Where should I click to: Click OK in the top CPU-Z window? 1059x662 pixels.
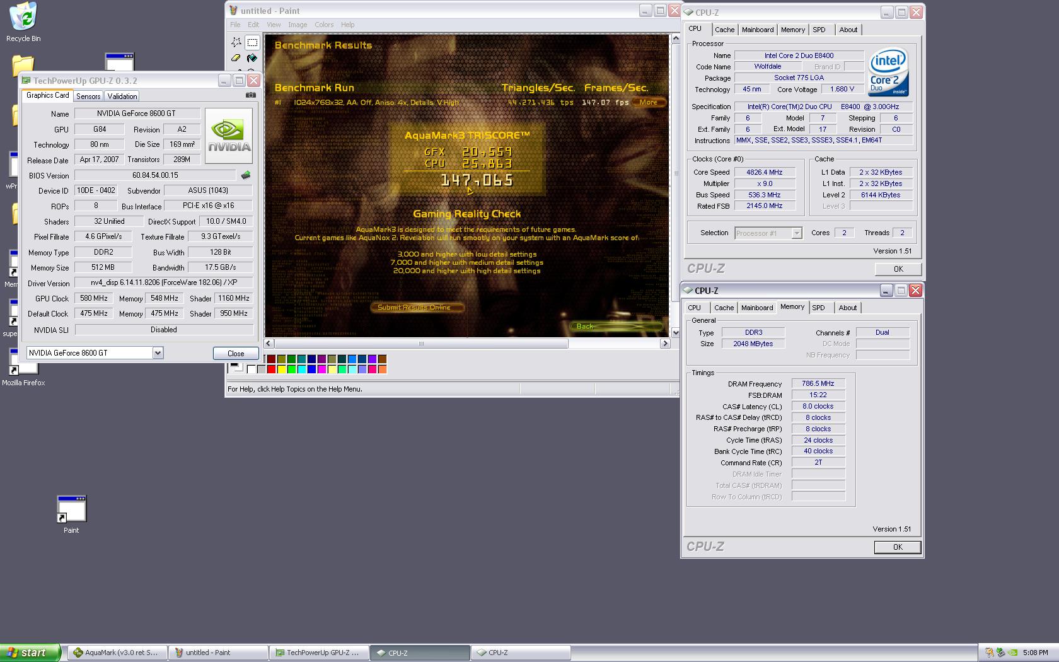coord(898,269)
